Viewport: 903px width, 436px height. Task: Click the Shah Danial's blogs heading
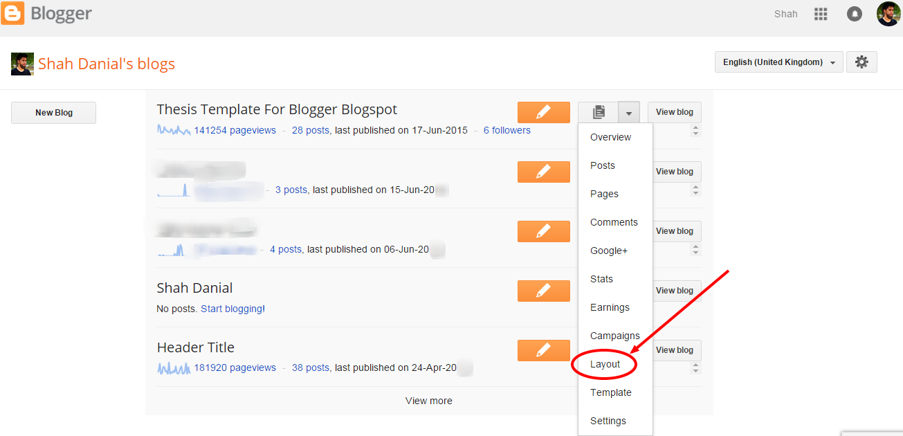tap(107, 64)
